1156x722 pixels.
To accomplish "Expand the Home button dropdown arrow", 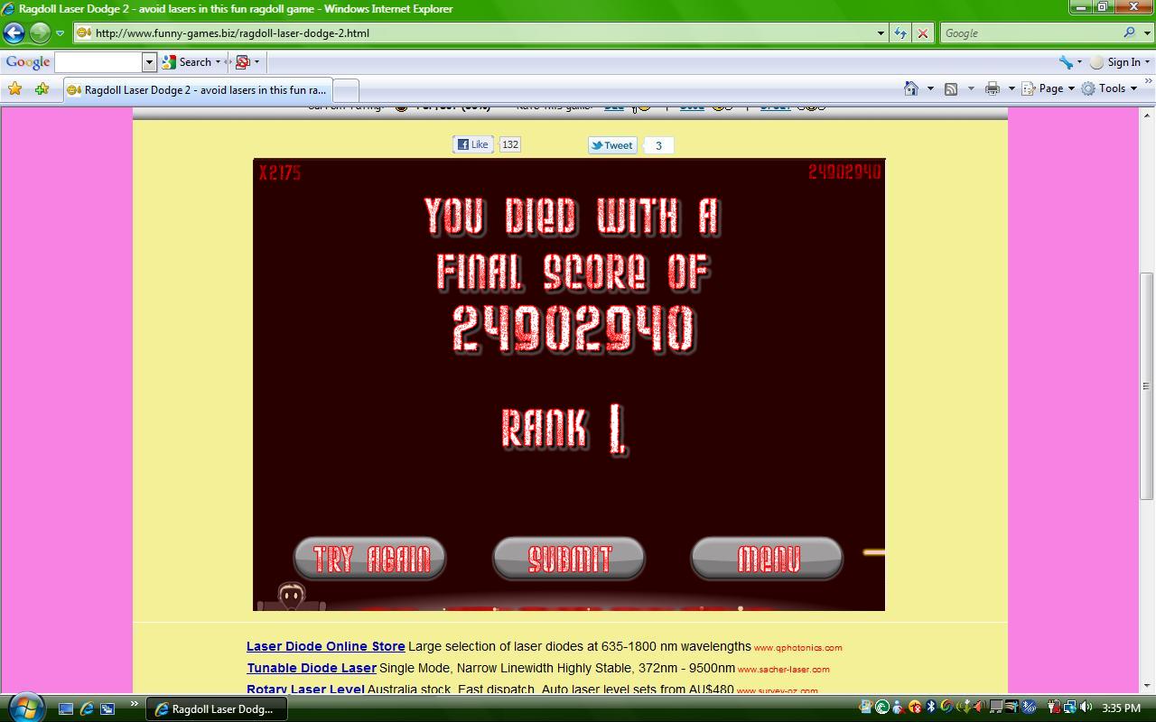I will click(930, 88).
